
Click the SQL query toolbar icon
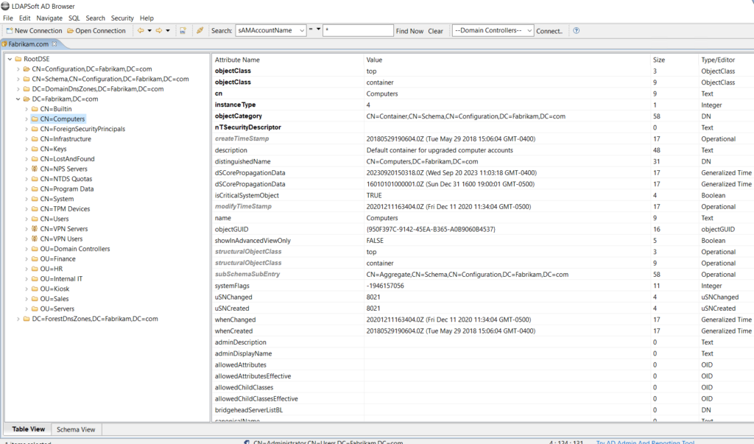coord(183,30)
